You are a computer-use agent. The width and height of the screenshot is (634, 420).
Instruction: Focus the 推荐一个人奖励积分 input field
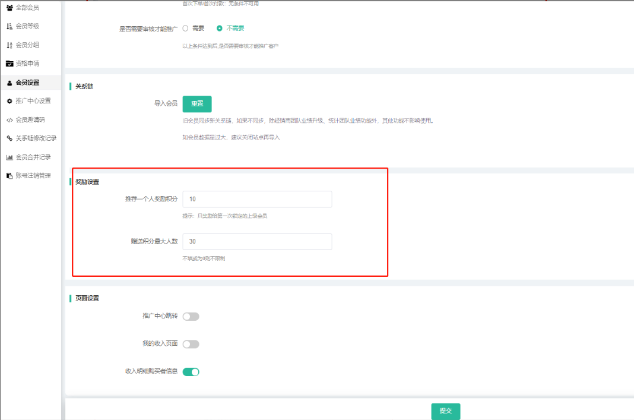click(x=257, y=199)
